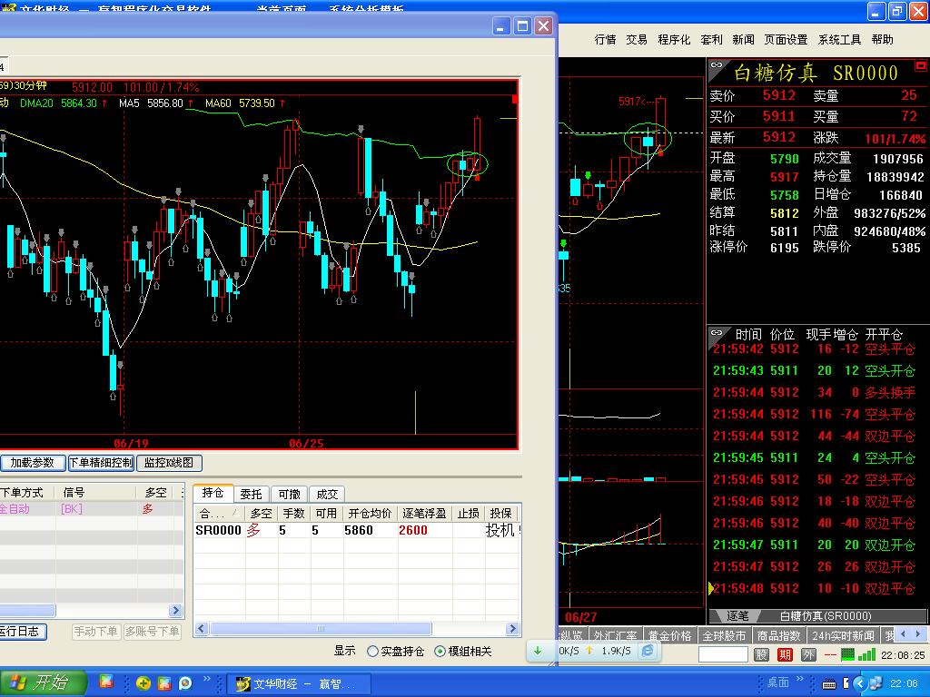Open the 开始 Start button
Screen dimensions: 930x697
(x=43, y=682)
